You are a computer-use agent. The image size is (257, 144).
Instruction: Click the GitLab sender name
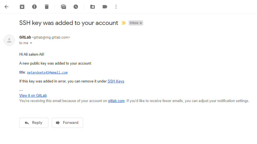pos(25,37)
